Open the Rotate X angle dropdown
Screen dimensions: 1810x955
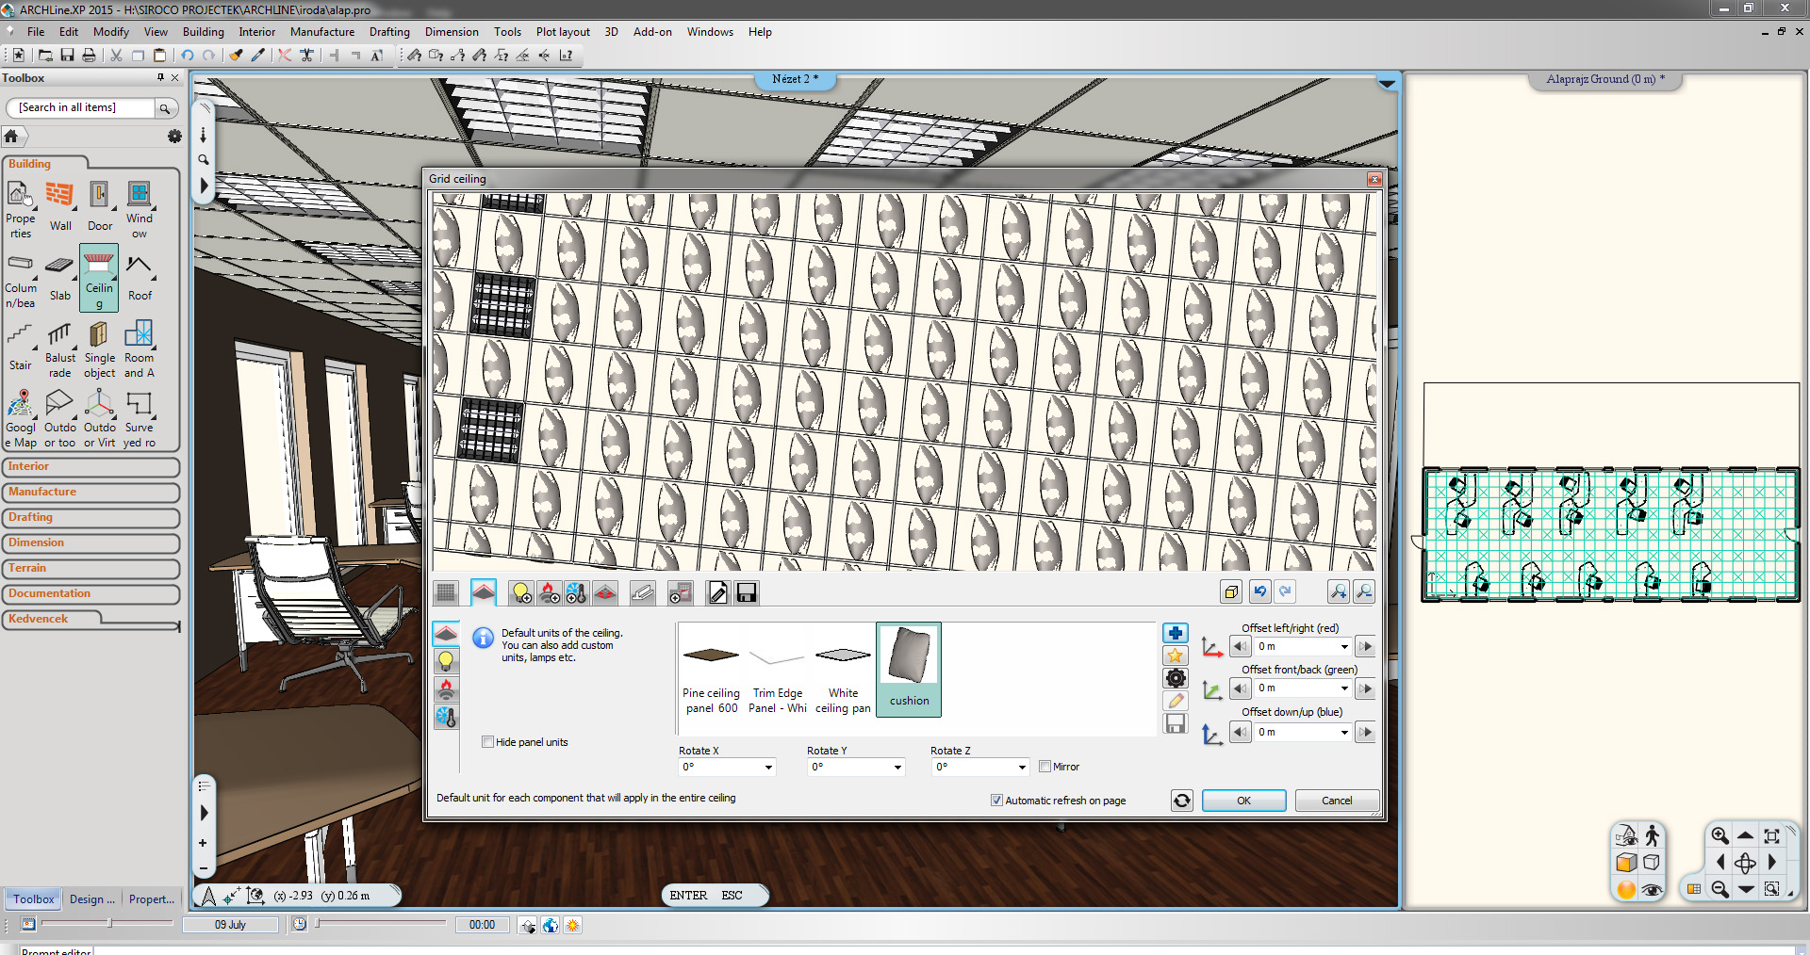[768, 768]
